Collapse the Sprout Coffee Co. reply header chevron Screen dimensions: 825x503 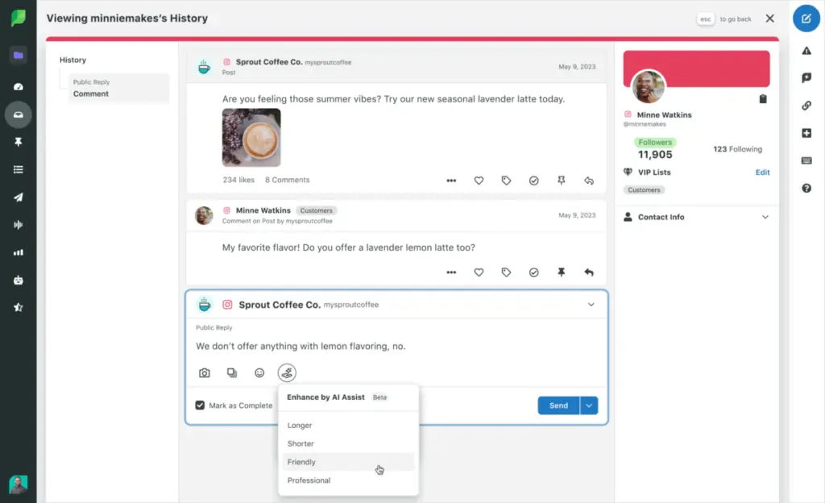coord(591,304)
